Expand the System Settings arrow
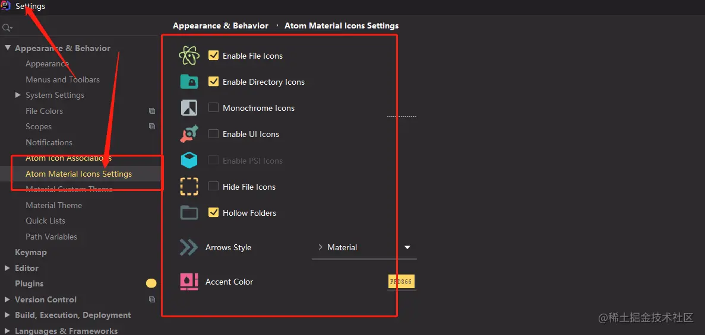Viewport: 705px width, 335px height. click(18, 95)
